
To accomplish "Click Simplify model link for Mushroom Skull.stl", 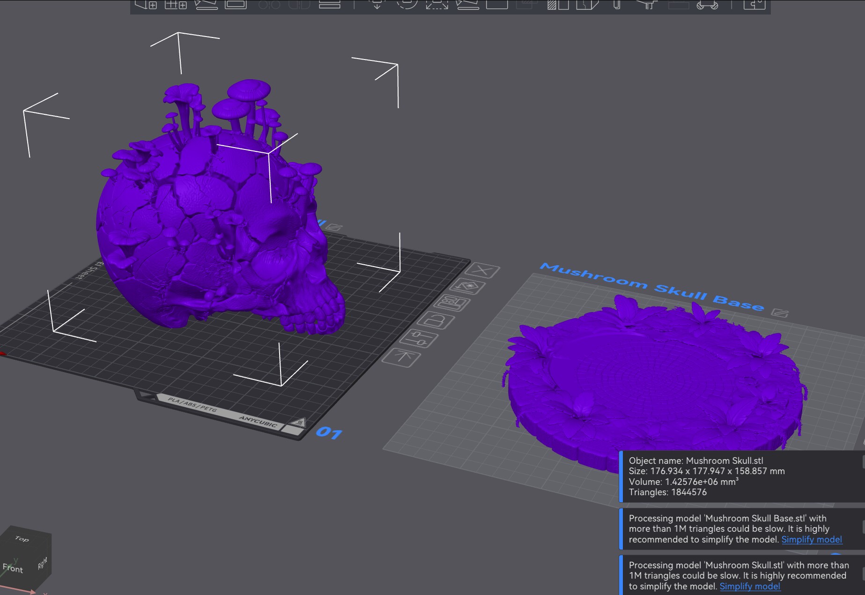I will (750, 586).
